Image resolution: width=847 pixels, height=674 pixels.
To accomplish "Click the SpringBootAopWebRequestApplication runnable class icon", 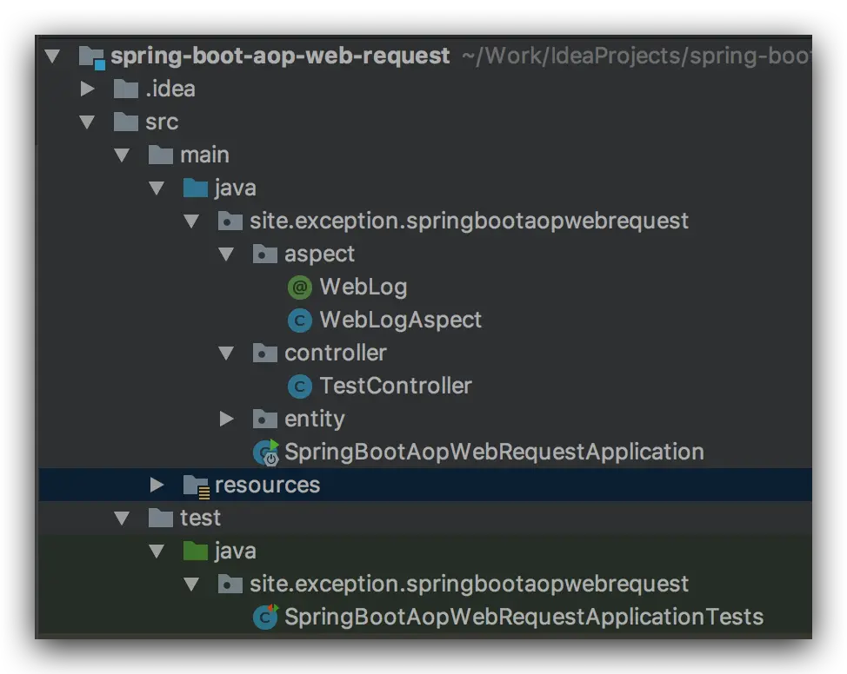I will [x=266, y=453].
